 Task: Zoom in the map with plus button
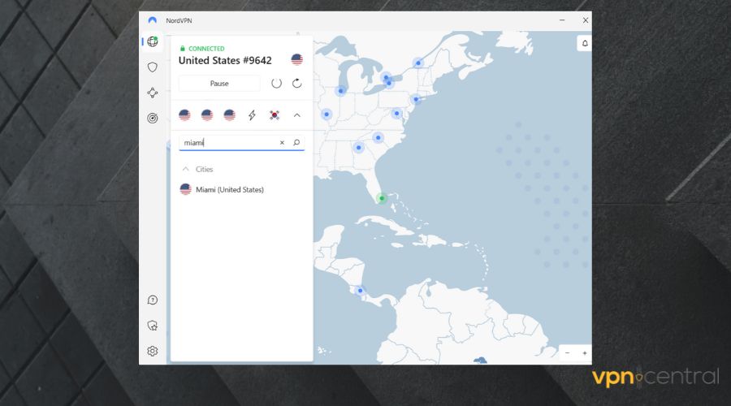pos(585,353)
